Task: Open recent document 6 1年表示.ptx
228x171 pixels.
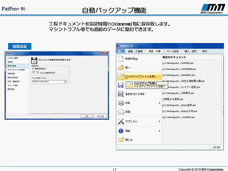Action: click(178, 93)
